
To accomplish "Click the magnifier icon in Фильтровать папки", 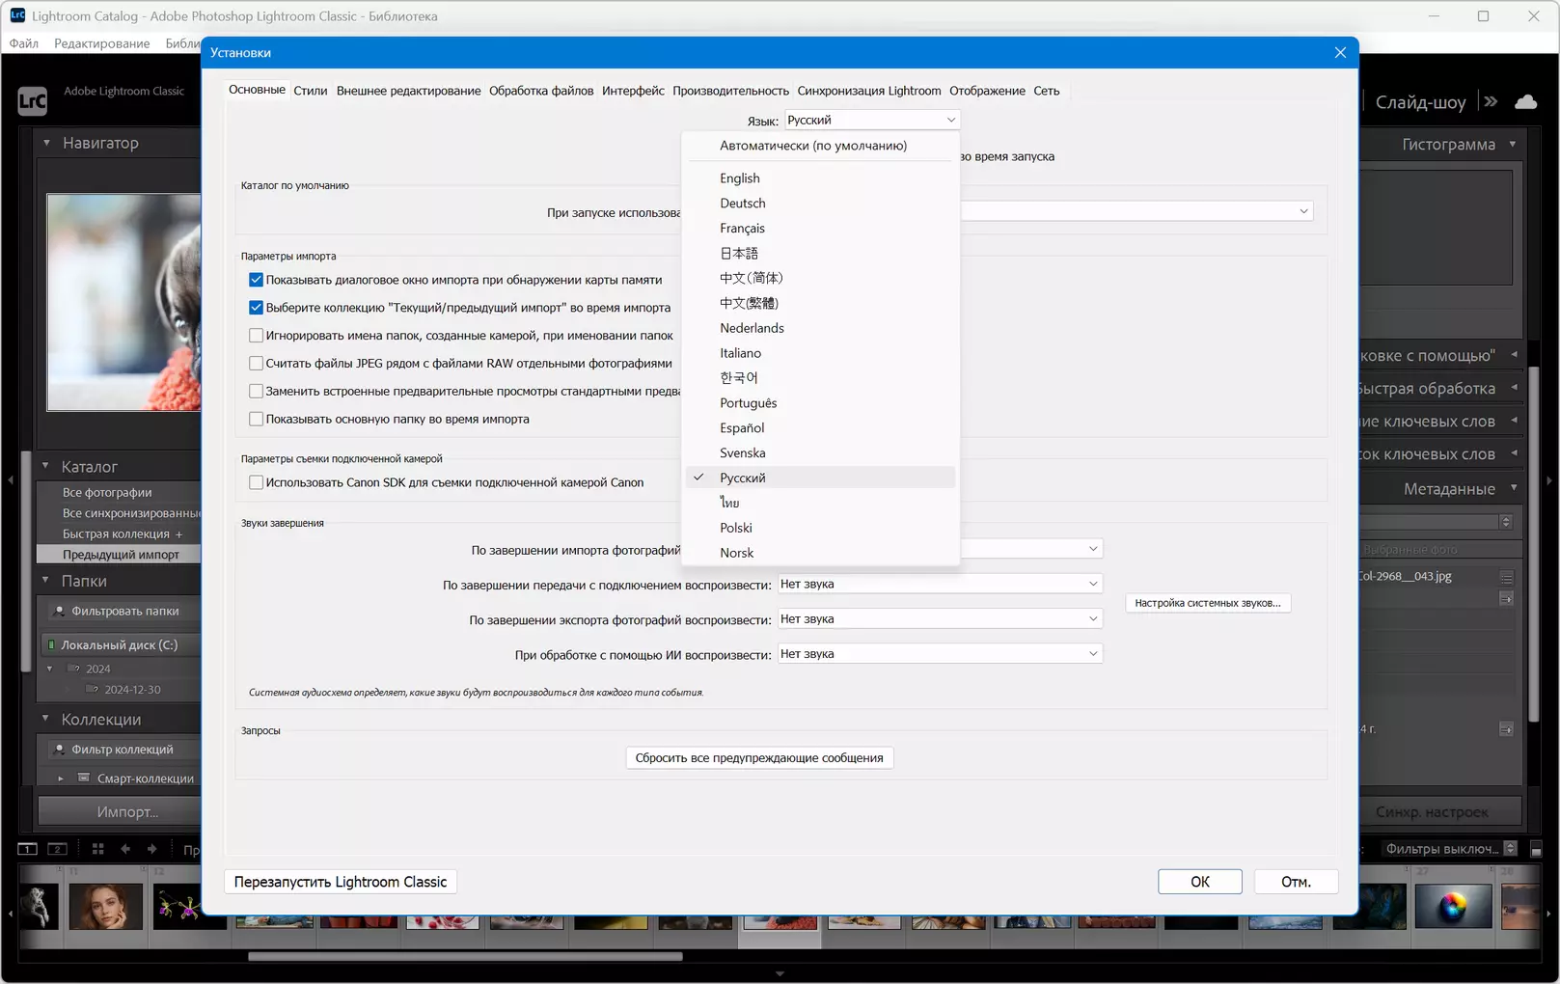I will coord(59,611).
